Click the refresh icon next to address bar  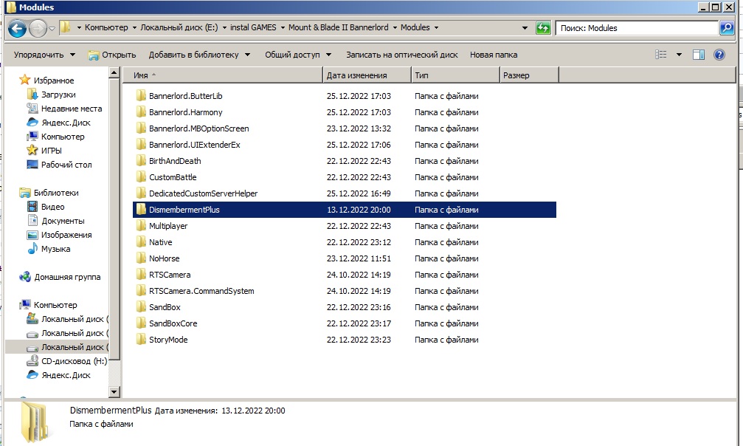tap(543, 28)
